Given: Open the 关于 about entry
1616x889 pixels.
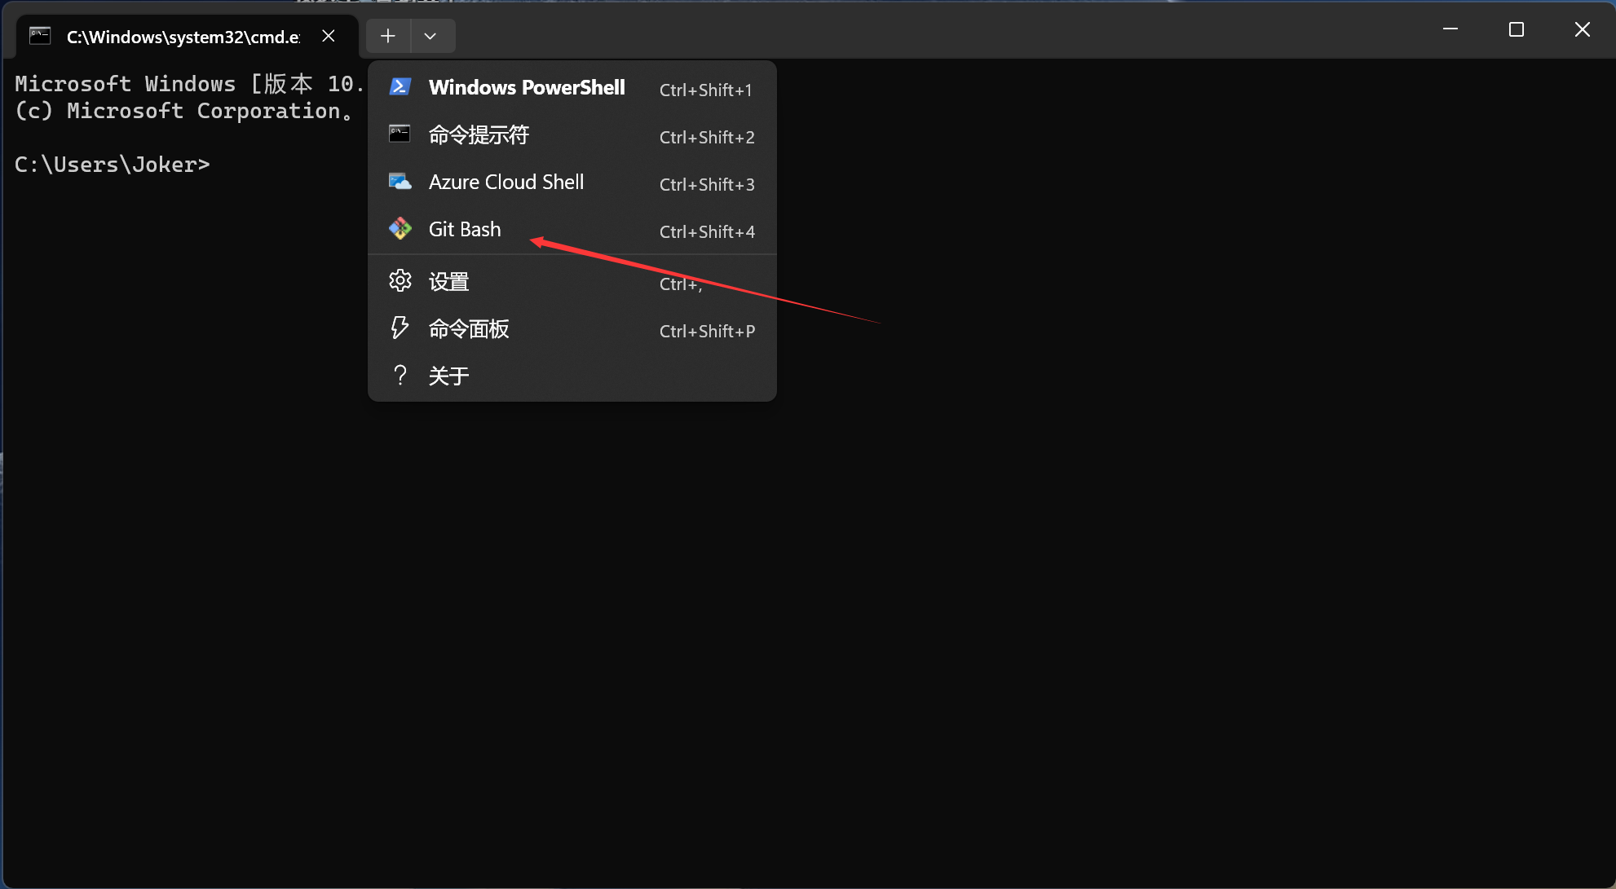Looking at the screenshot, I should click(x=449, y=376).
